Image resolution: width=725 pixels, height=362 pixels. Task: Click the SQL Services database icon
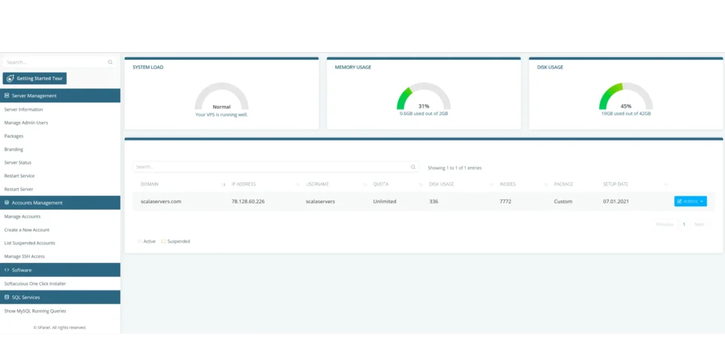tap(7, 297)
